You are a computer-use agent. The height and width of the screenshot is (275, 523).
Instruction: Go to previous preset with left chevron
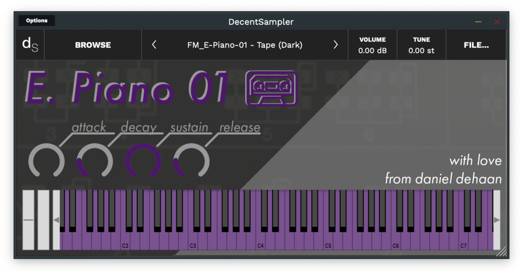[x=154, y=45]
